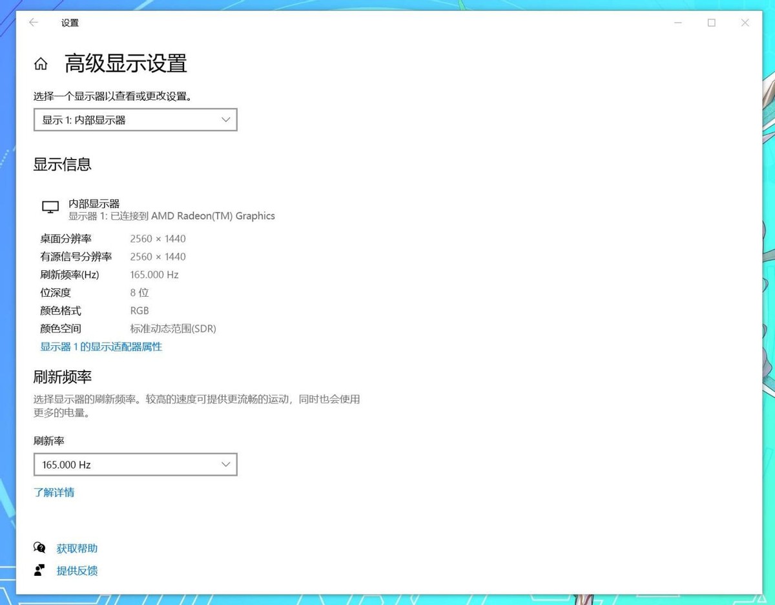Click the chevron on the display selector

225,120
